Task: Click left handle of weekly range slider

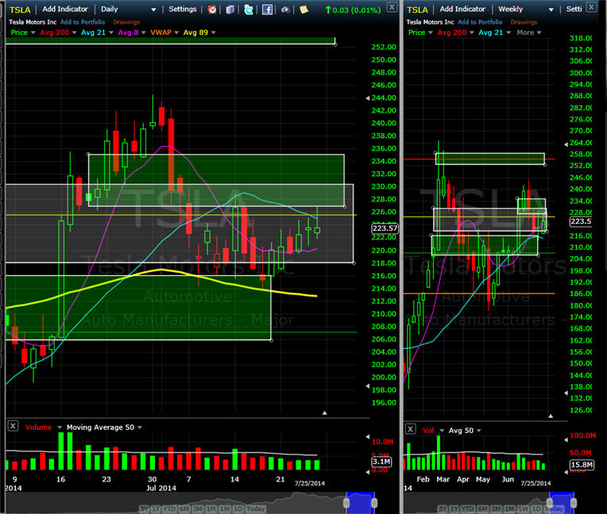Action: (x=550, y=502)
